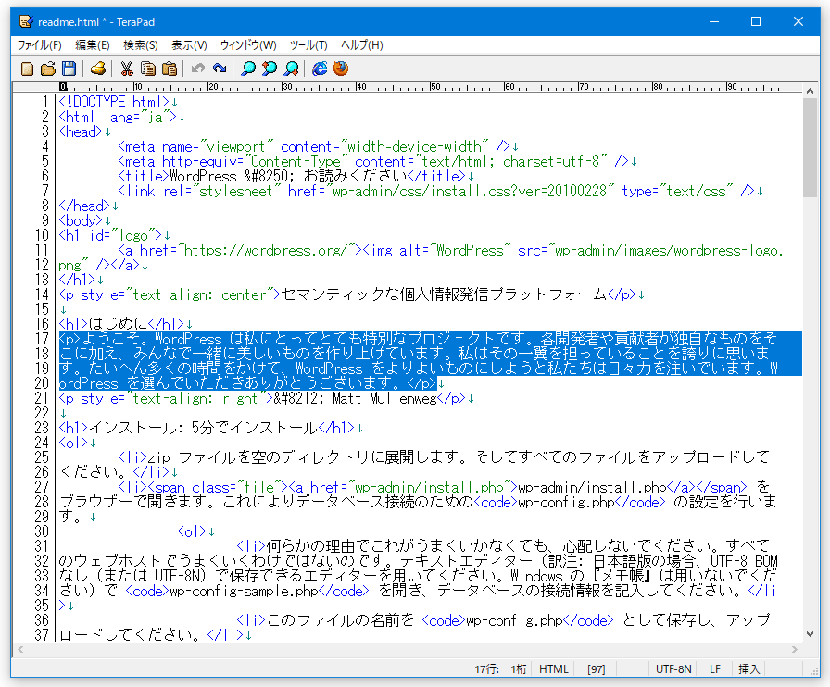Click the Matt Mullenweg text
Screen dimensions: 830x687
tap(384, 398)
